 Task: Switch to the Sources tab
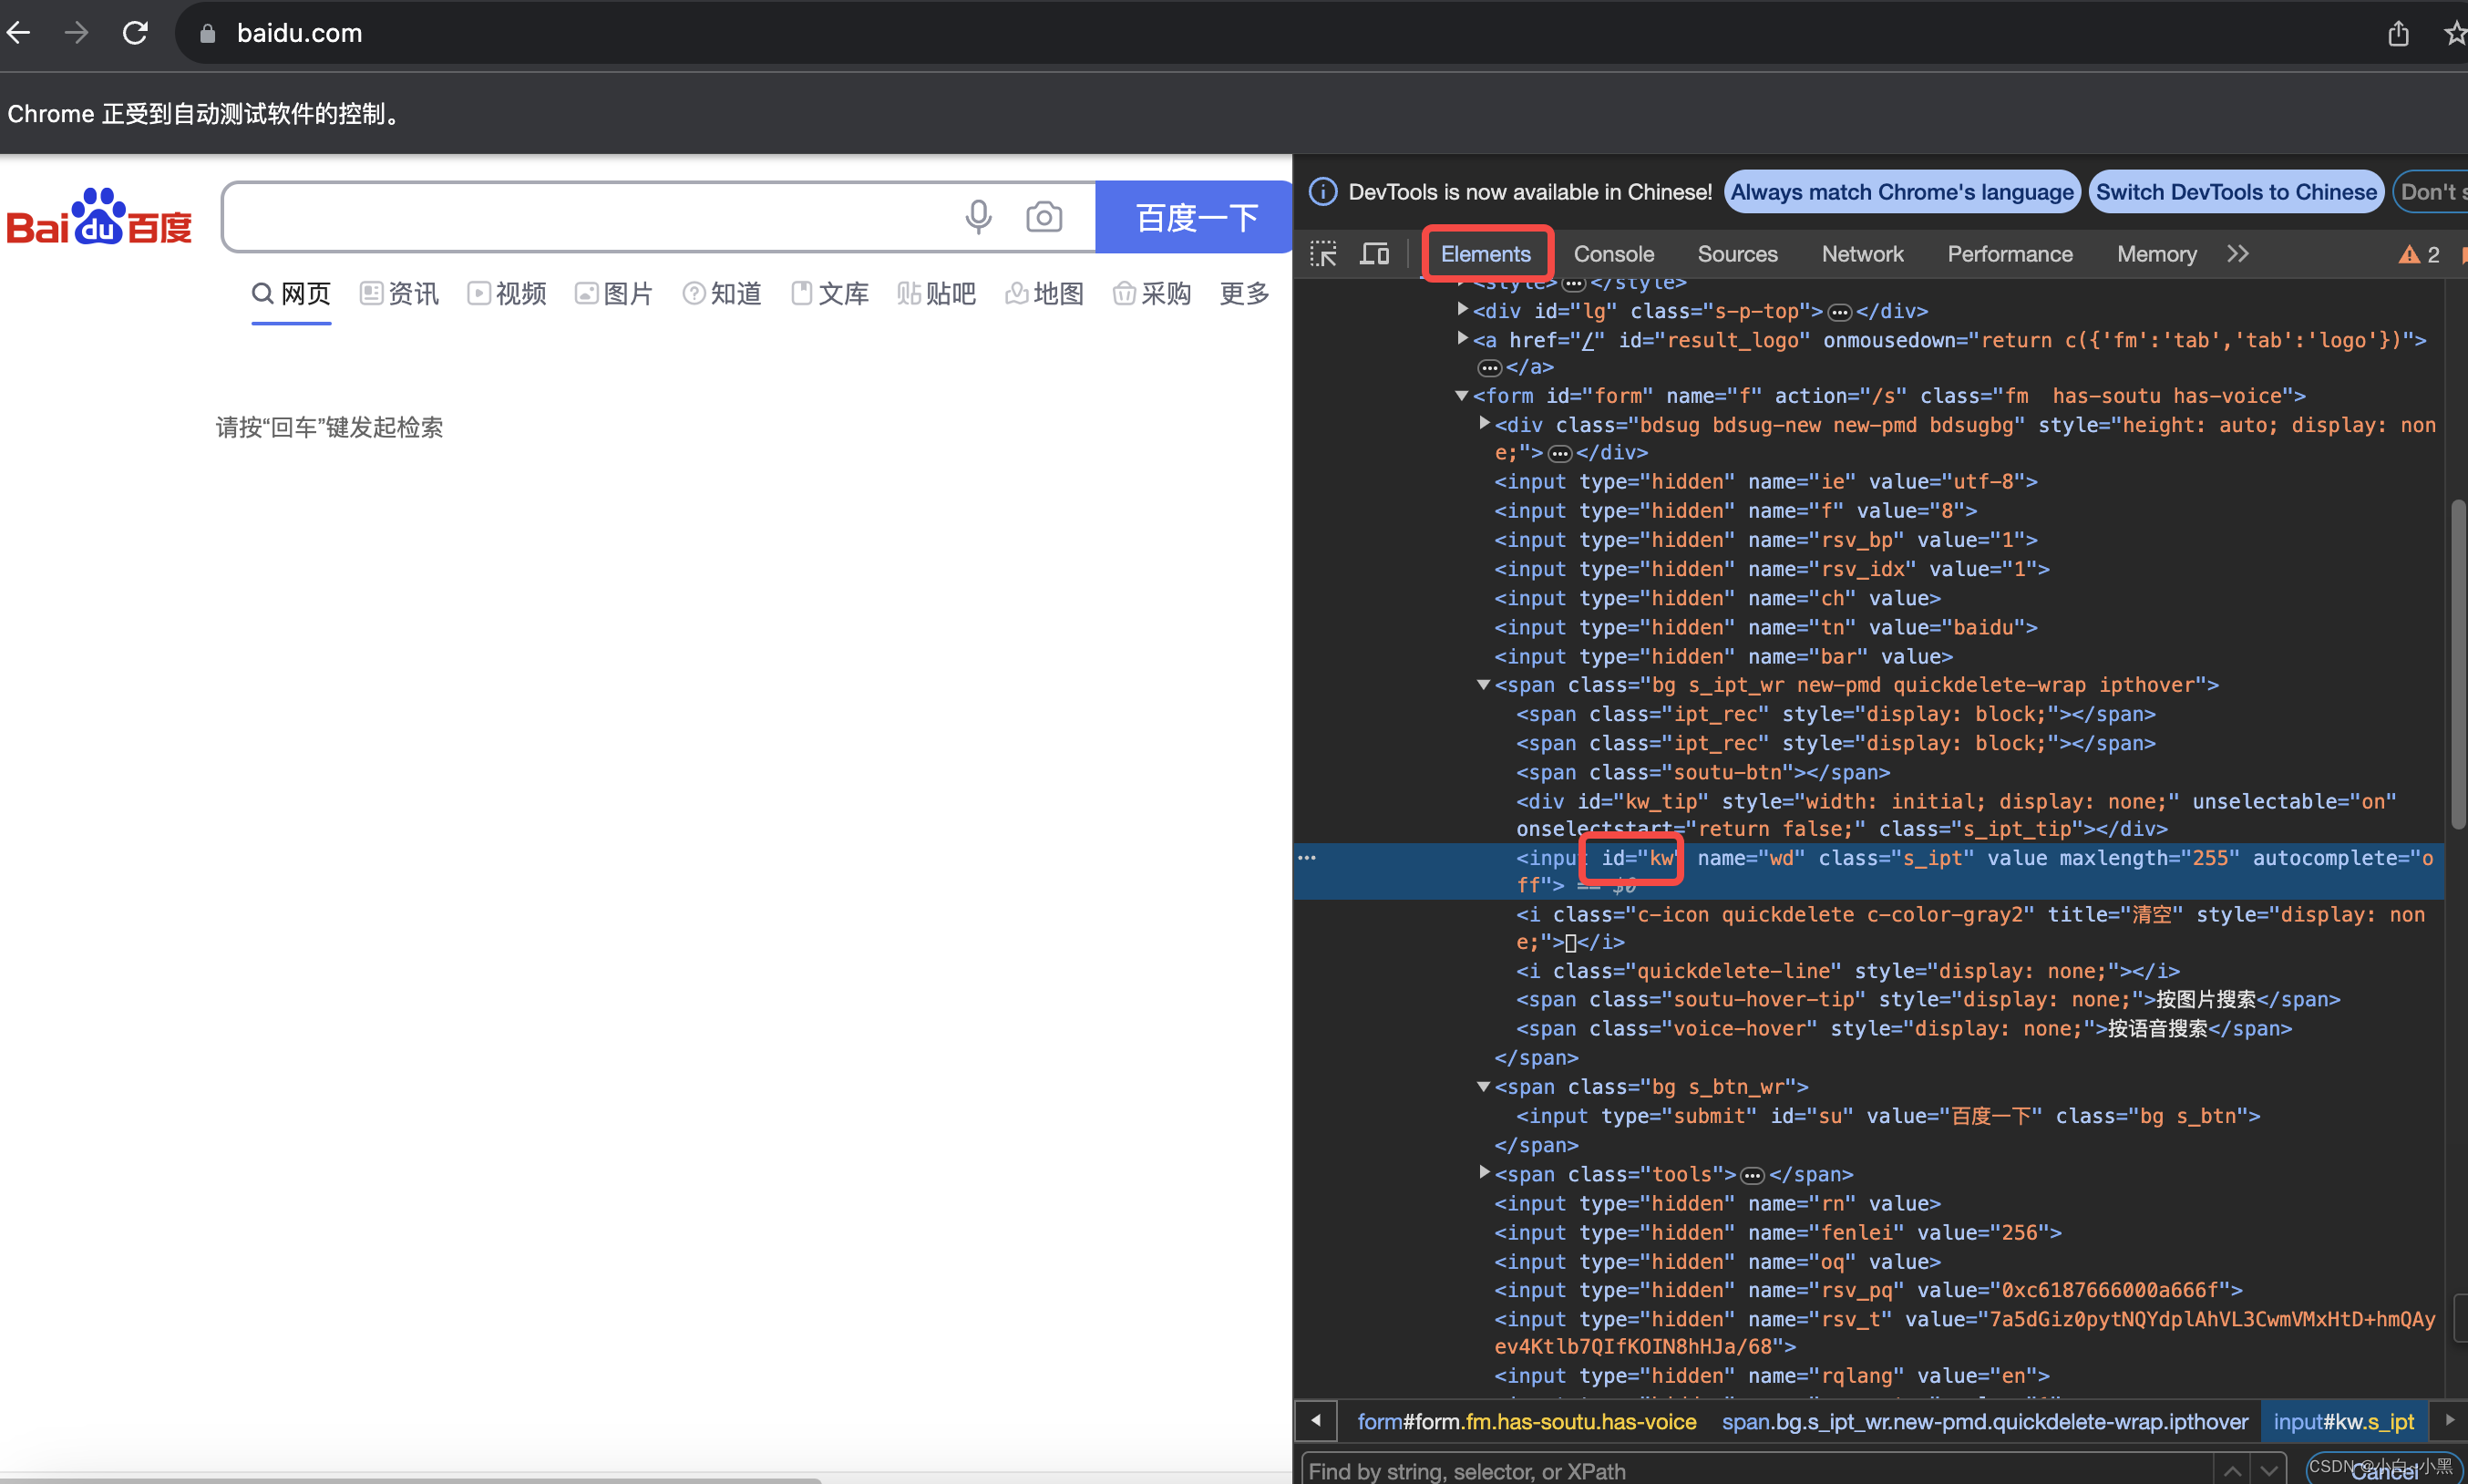1737,254
